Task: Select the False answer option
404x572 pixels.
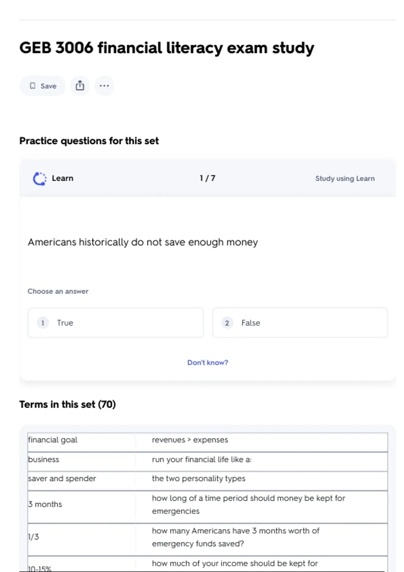Action: [x=300, y=323]
